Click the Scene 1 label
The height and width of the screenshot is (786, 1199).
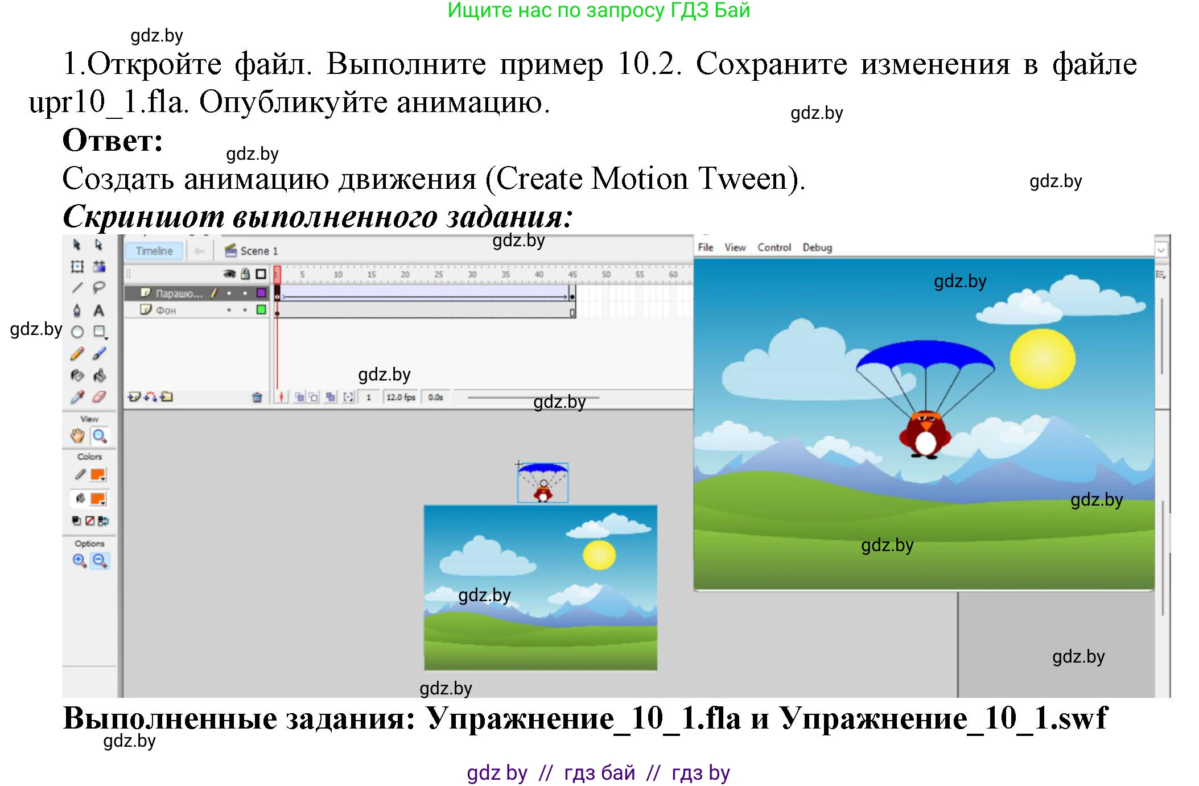pyautogui.click(x=259, y=251)
